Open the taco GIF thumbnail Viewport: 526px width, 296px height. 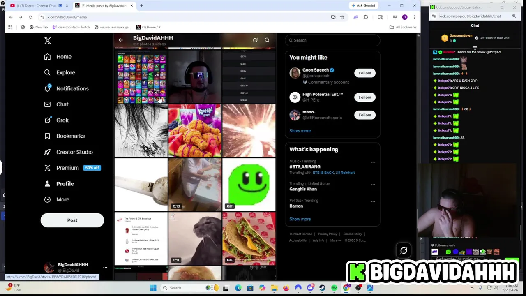point(249,239)
